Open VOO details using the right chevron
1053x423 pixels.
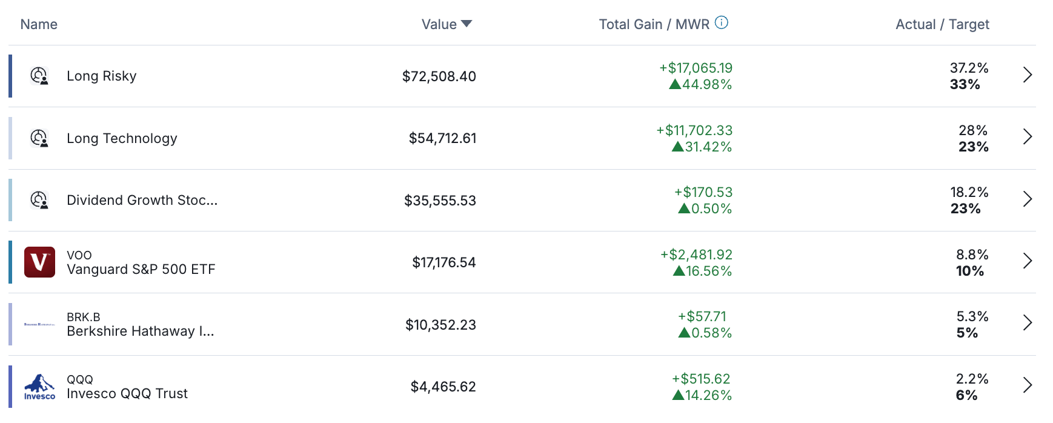click(x=1027, y=261)
